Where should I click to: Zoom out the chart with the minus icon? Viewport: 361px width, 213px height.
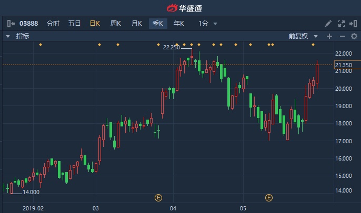pyautogui.click(x=343, y=36)
